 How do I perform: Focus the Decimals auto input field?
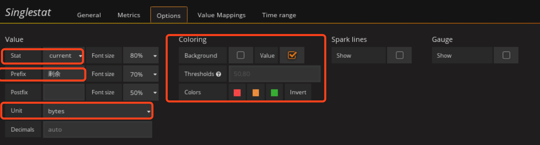(97, 130)
